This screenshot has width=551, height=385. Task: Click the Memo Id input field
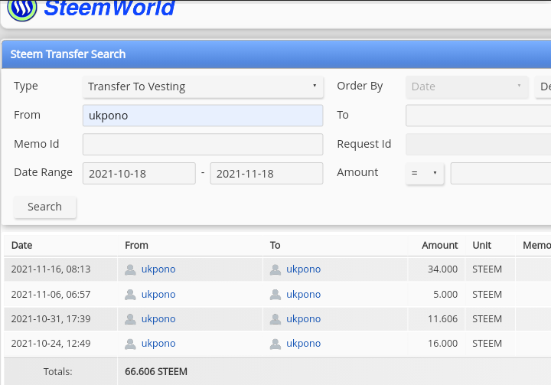203,144
